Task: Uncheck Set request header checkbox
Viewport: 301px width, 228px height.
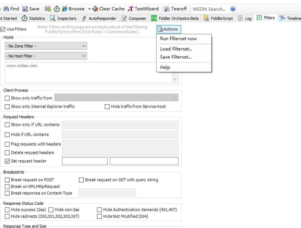Action: point(7,161)
